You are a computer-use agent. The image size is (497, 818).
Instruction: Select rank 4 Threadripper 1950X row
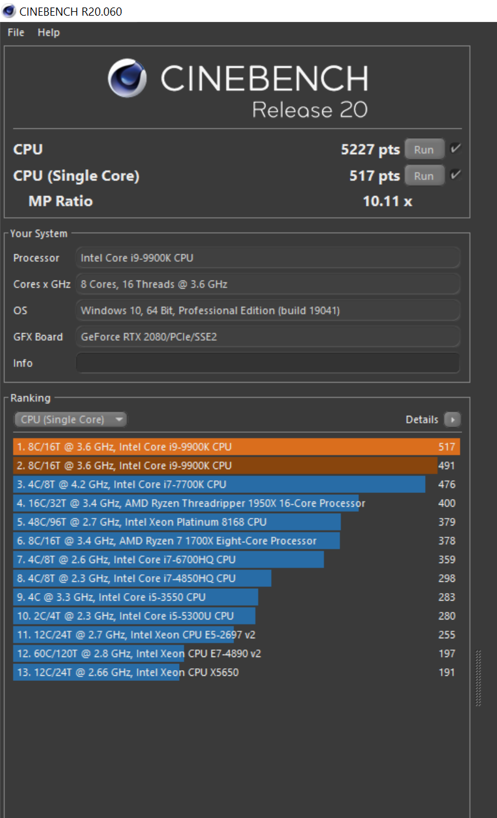[x=237, y=503]
